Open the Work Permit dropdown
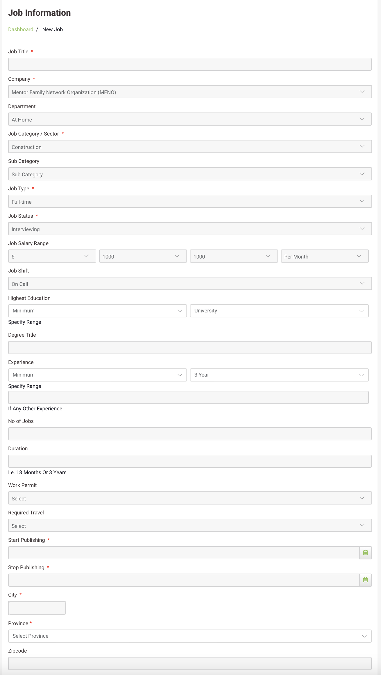Viewport: 381px width, 675px height. click(x=190, y=498)
